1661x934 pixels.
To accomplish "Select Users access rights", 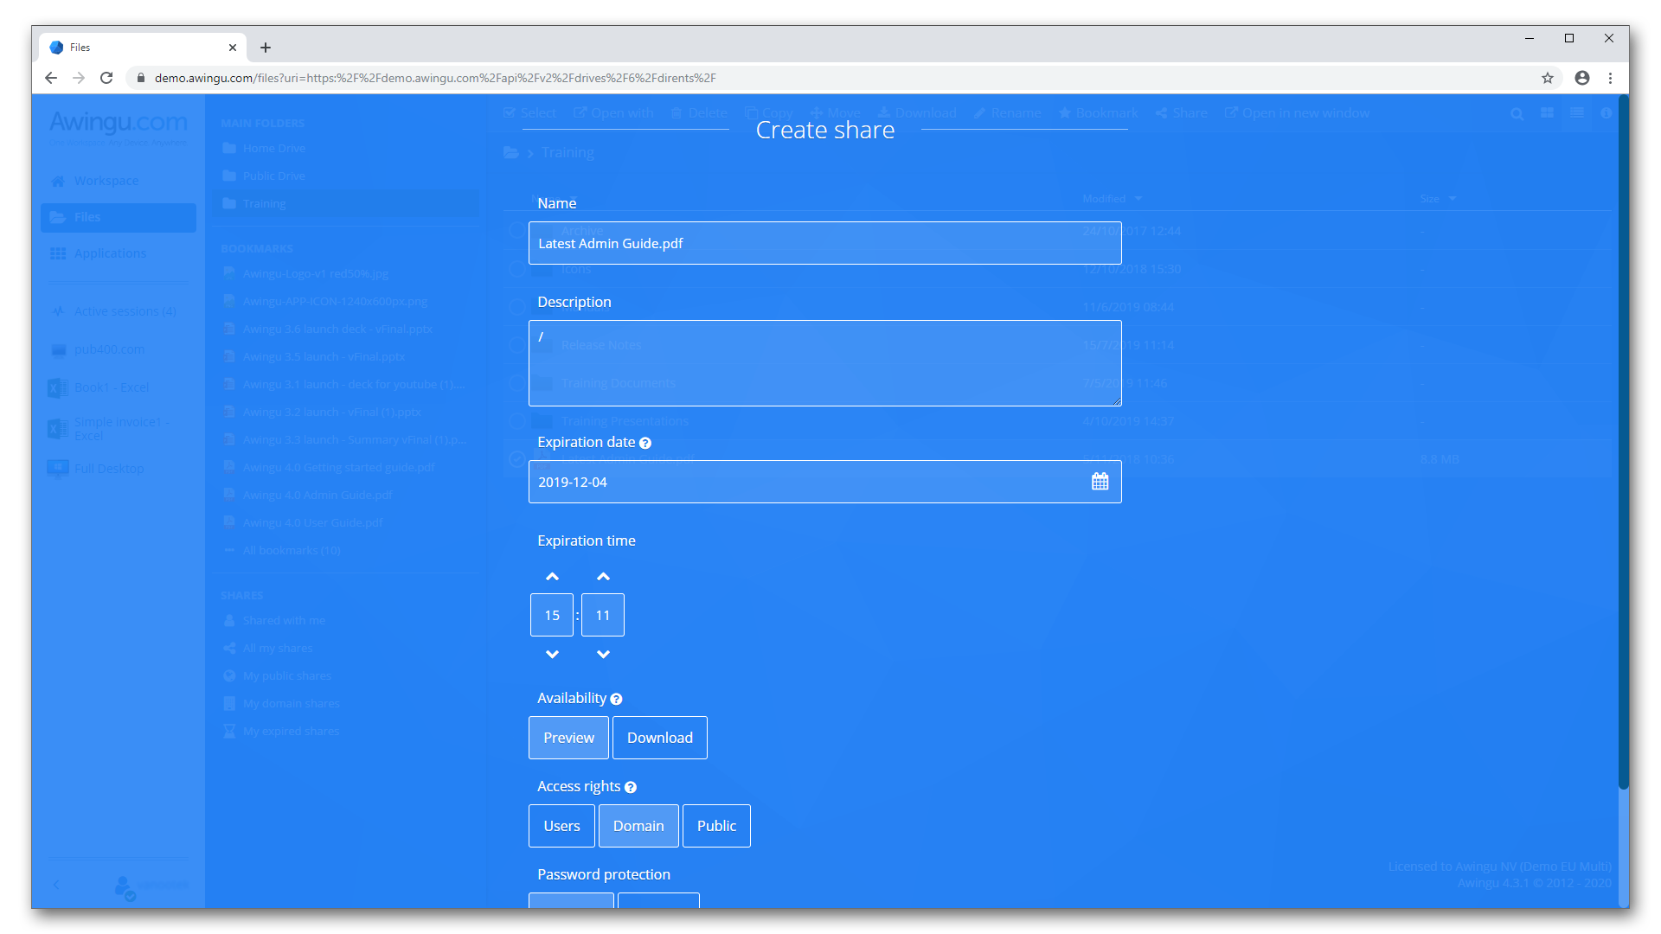I will click(561, 826).
